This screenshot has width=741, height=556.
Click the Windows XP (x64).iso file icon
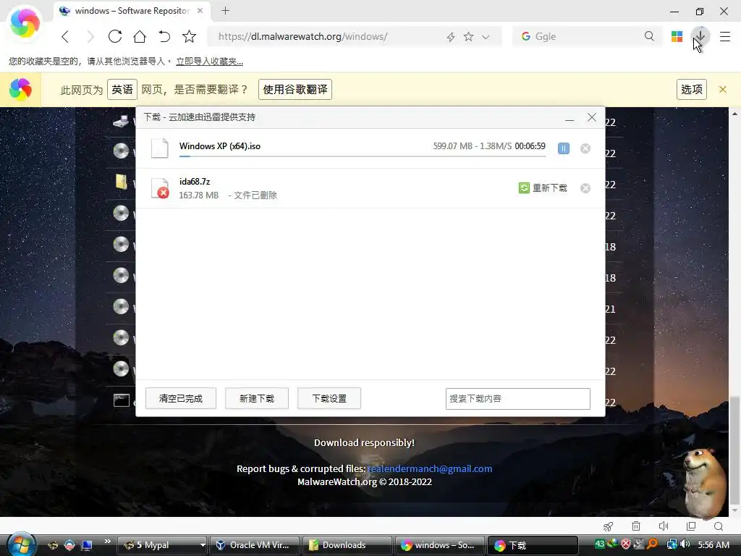[160, 148]
